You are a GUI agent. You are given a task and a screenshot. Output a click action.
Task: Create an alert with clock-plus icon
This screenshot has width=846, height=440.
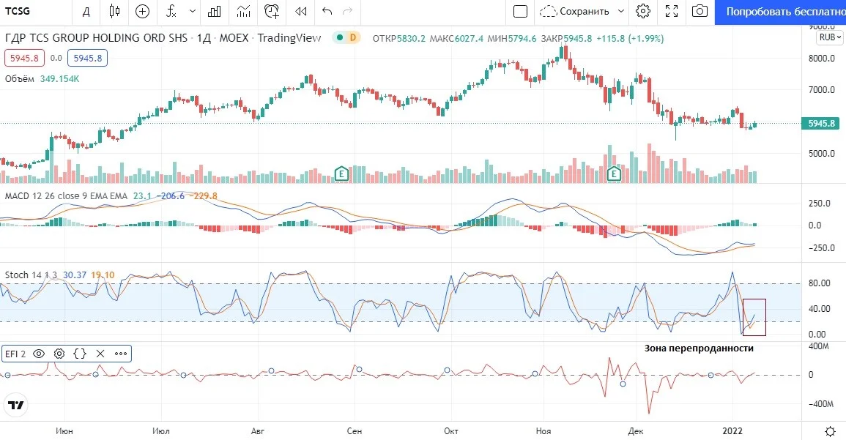point(272,11)
